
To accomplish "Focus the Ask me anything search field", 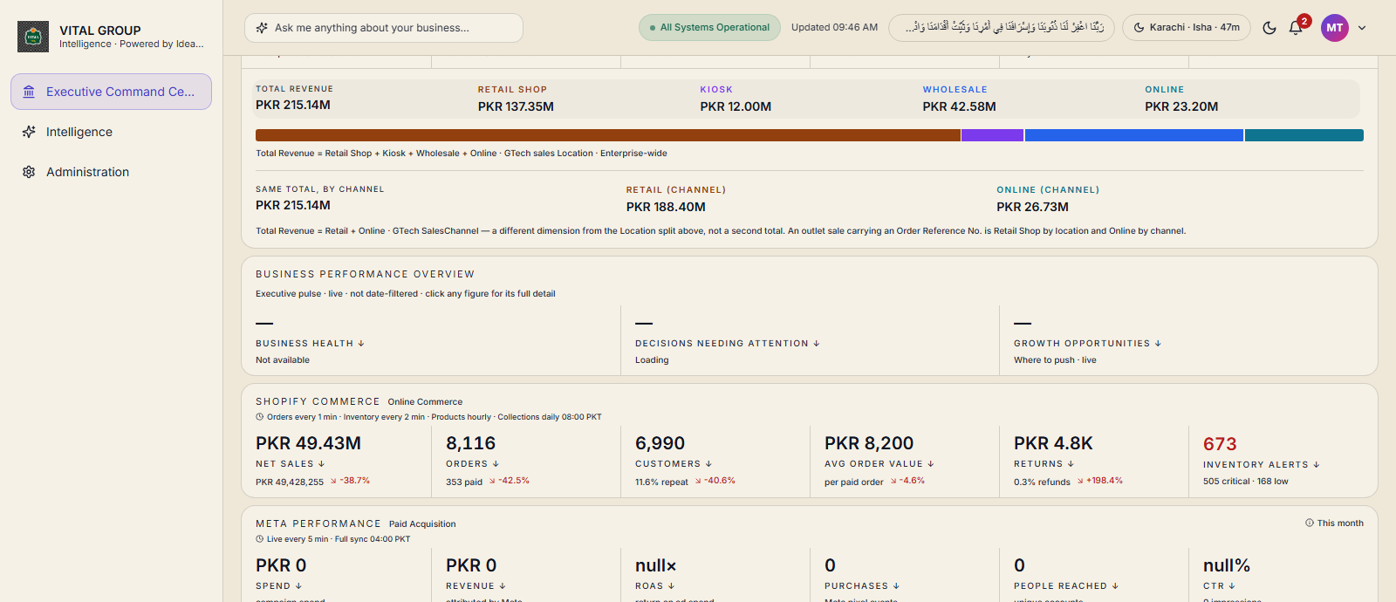I will 384,28.
